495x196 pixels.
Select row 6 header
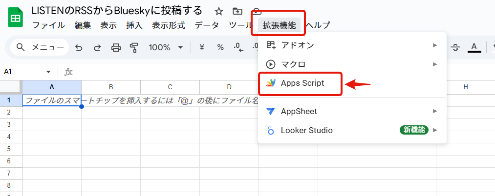coord(9,161)
